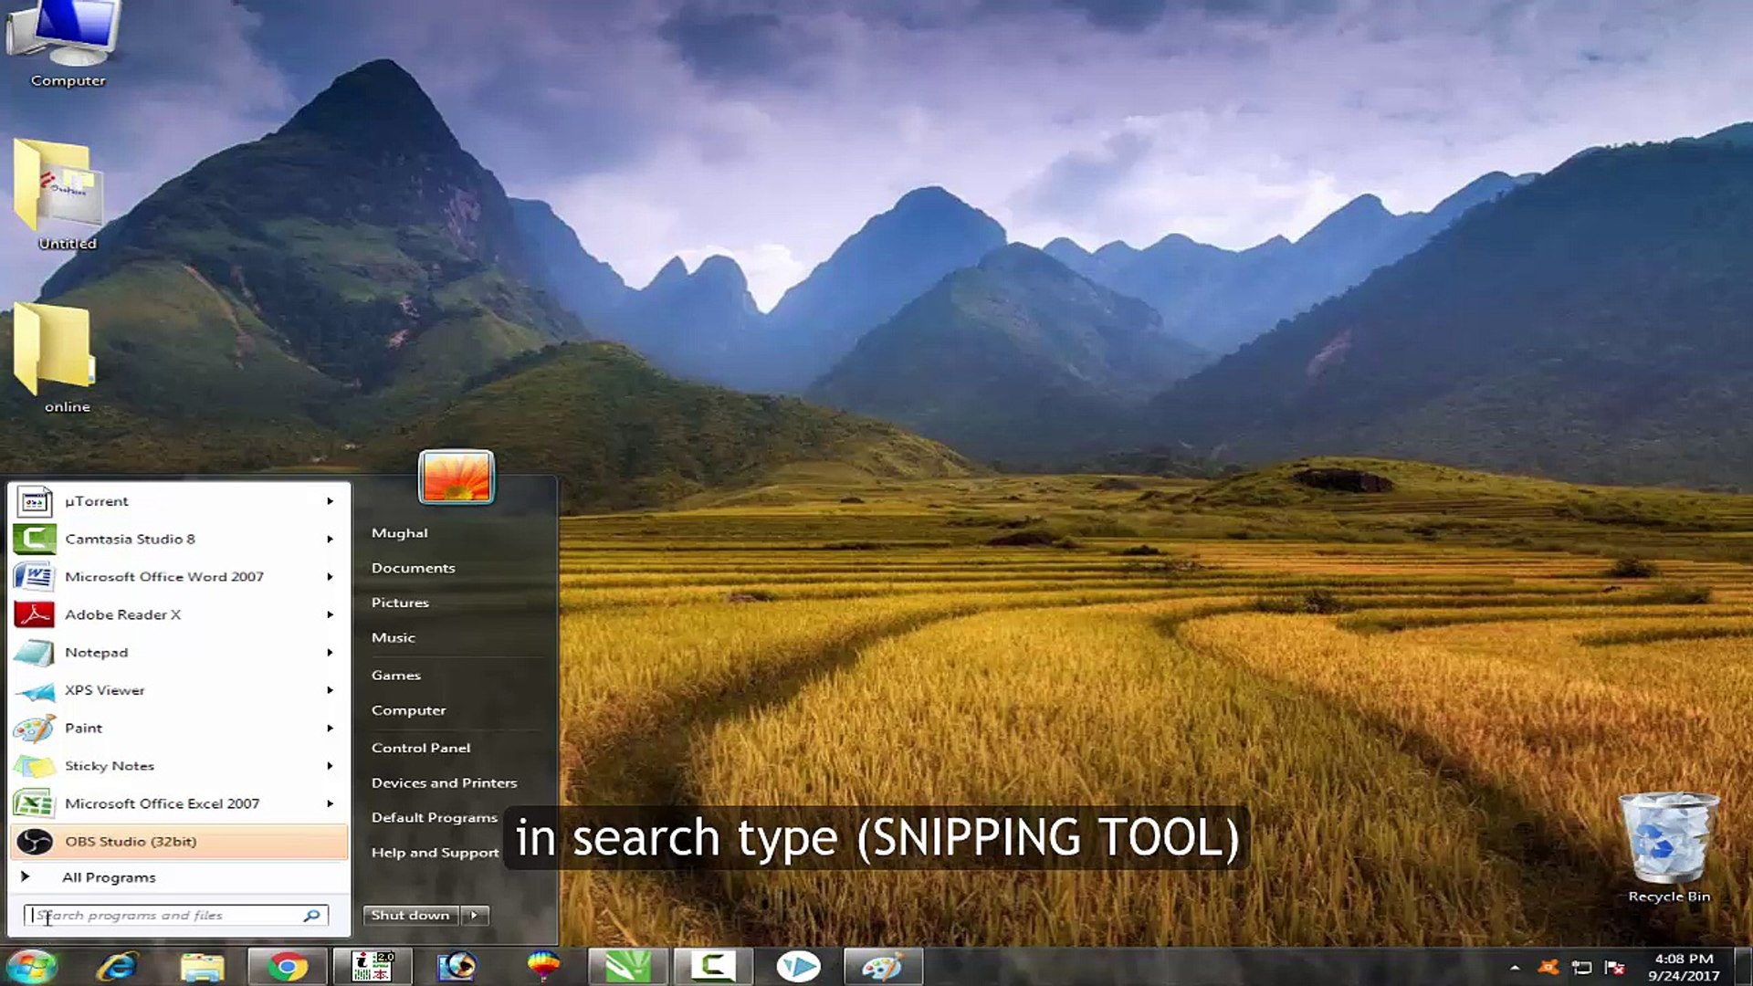Open Google Chrome from taskbar
Viewport: 1753px width, 986px height.
point(287,966)
